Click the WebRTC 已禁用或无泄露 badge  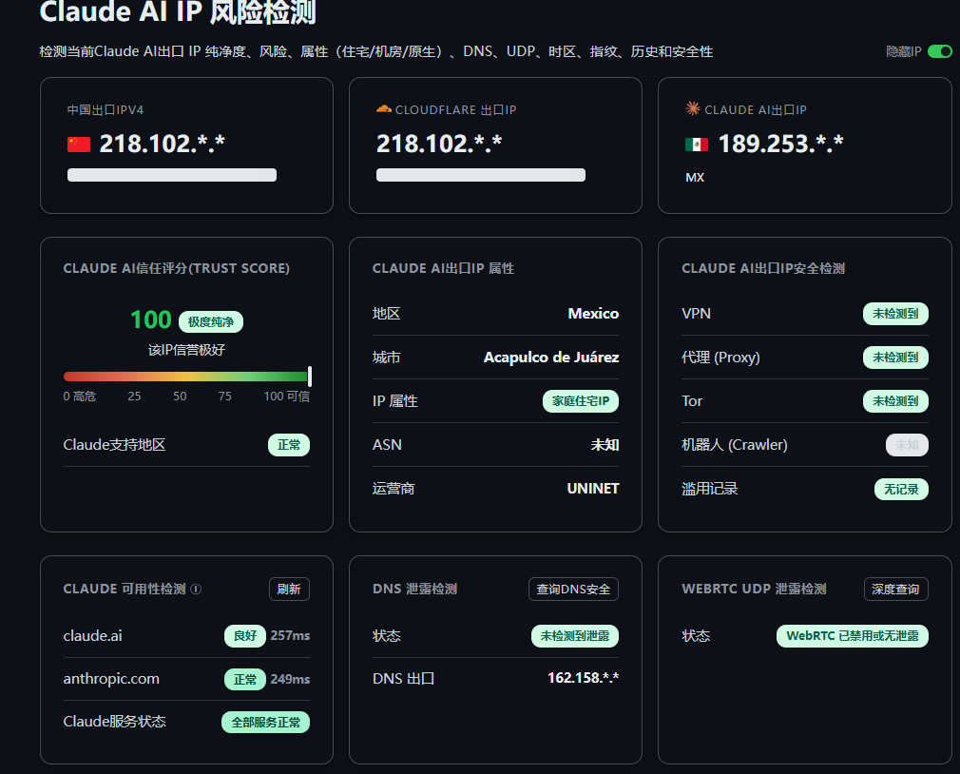[853, 635]
